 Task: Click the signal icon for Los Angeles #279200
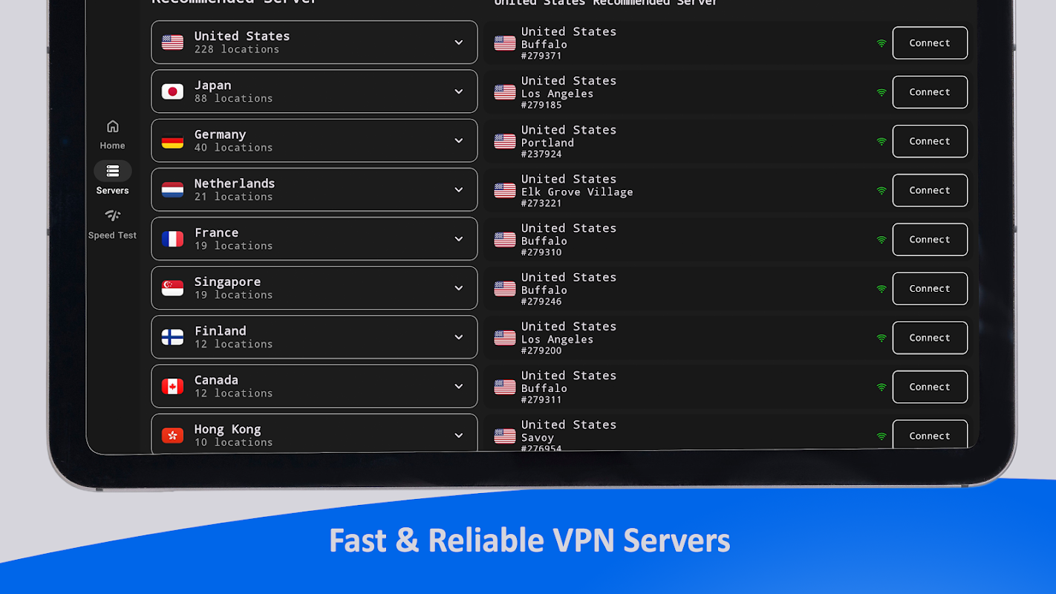[x=881, y=338]
